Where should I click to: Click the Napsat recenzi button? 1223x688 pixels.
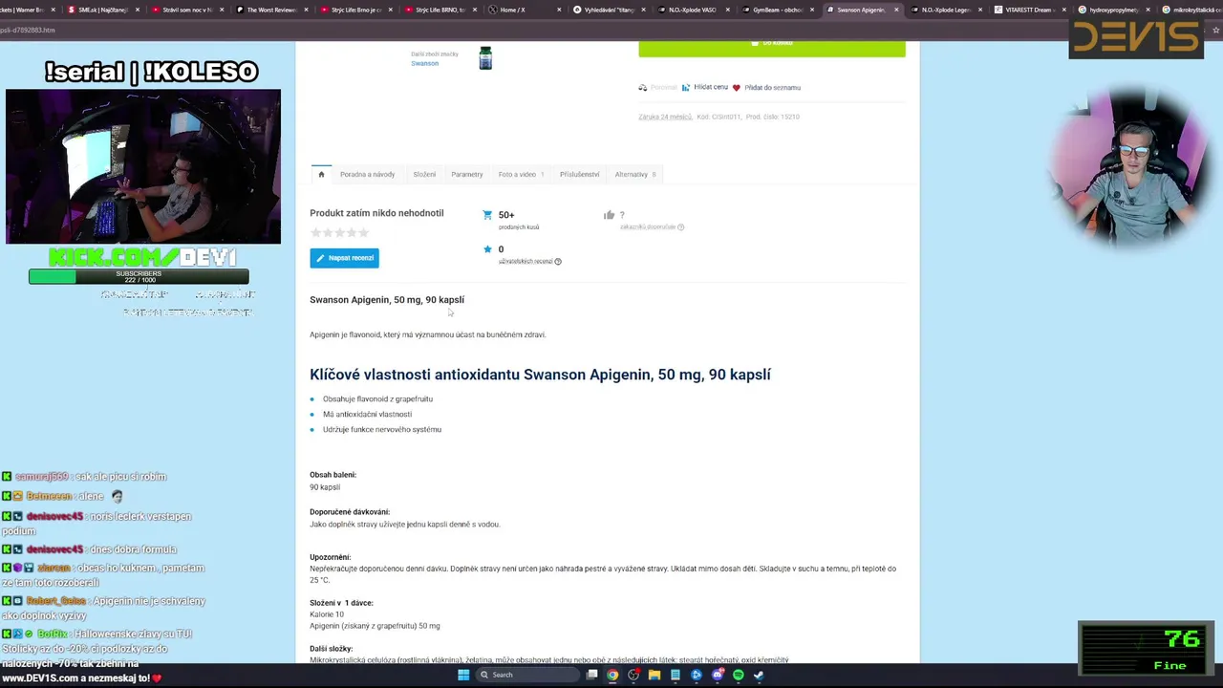[344, 258]
